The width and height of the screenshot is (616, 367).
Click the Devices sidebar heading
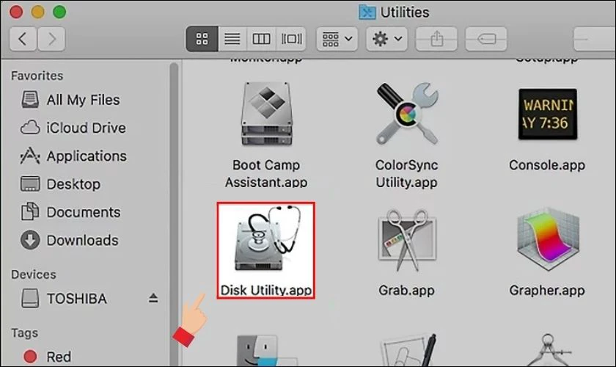pos(34,275)
